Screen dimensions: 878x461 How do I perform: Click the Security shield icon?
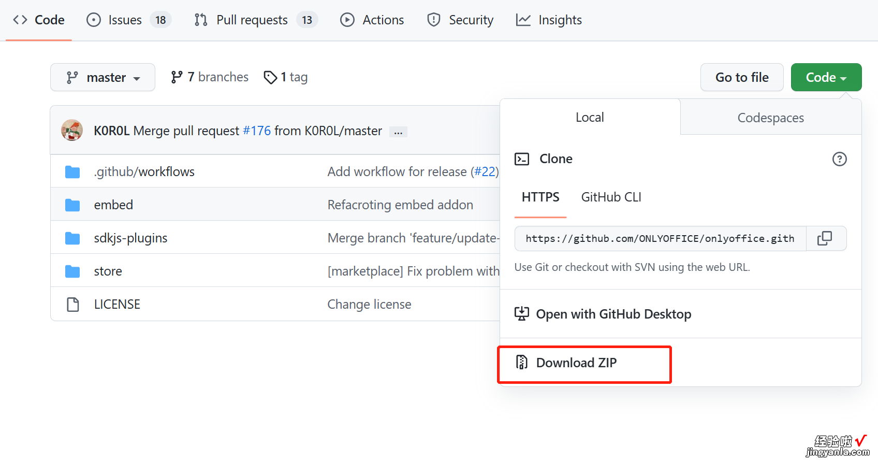pyautogui.click(x=434, y=20)
